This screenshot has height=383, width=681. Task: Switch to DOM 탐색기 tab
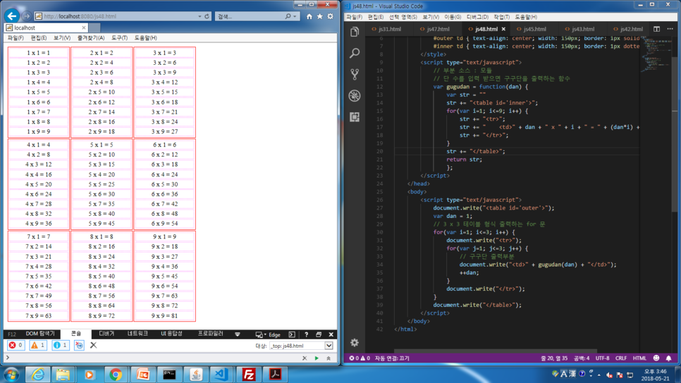[x=40, y=334]
